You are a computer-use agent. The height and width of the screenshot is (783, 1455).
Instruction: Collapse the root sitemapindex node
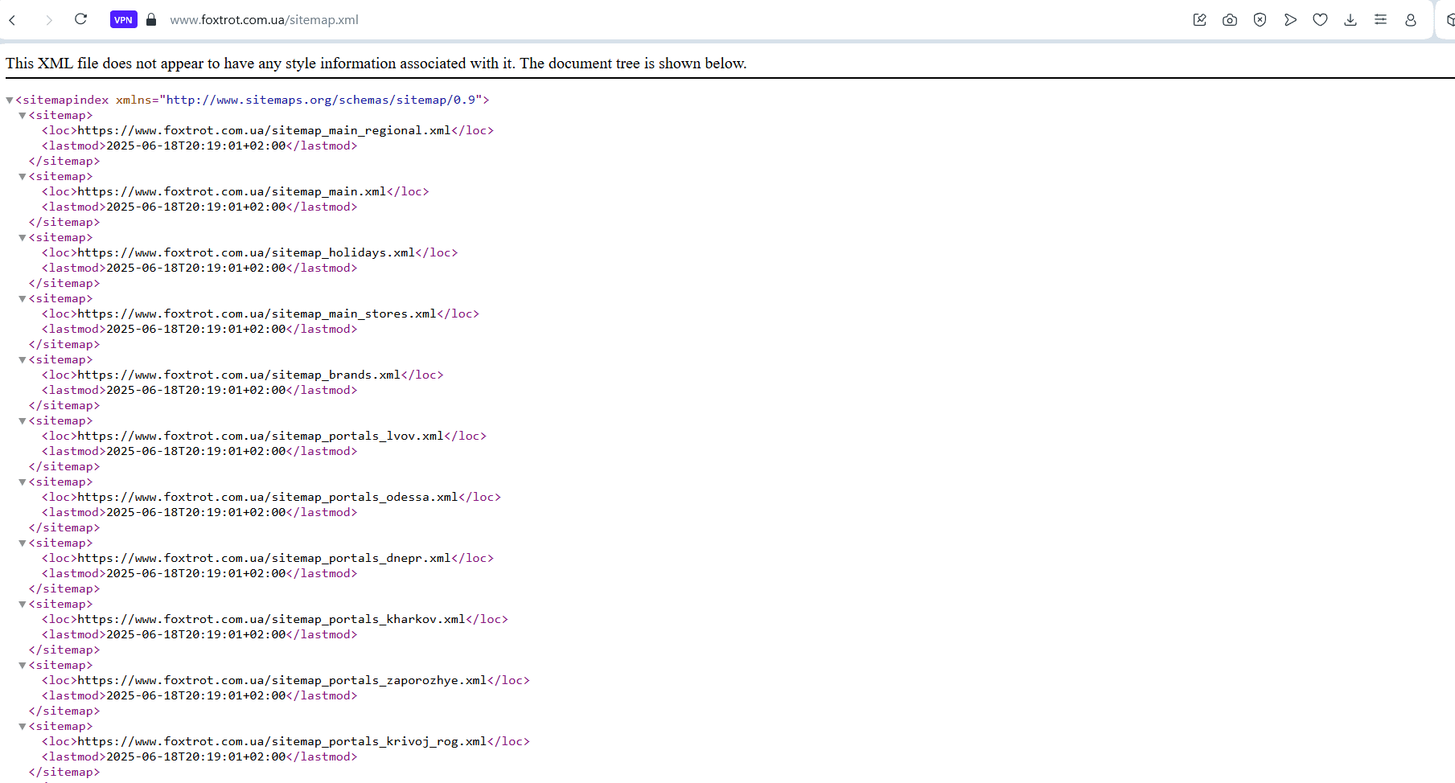click(10, 100)
